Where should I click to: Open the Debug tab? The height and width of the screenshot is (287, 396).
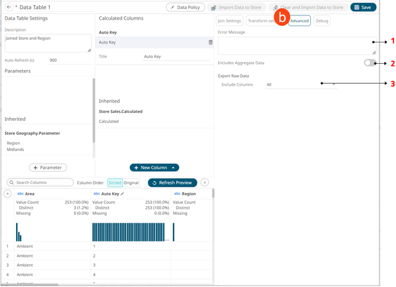click(x=322, y=21)
